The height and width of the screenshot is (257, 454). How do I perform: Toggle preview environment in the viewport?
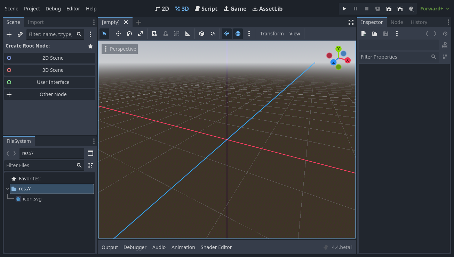[x=238, y=34]
